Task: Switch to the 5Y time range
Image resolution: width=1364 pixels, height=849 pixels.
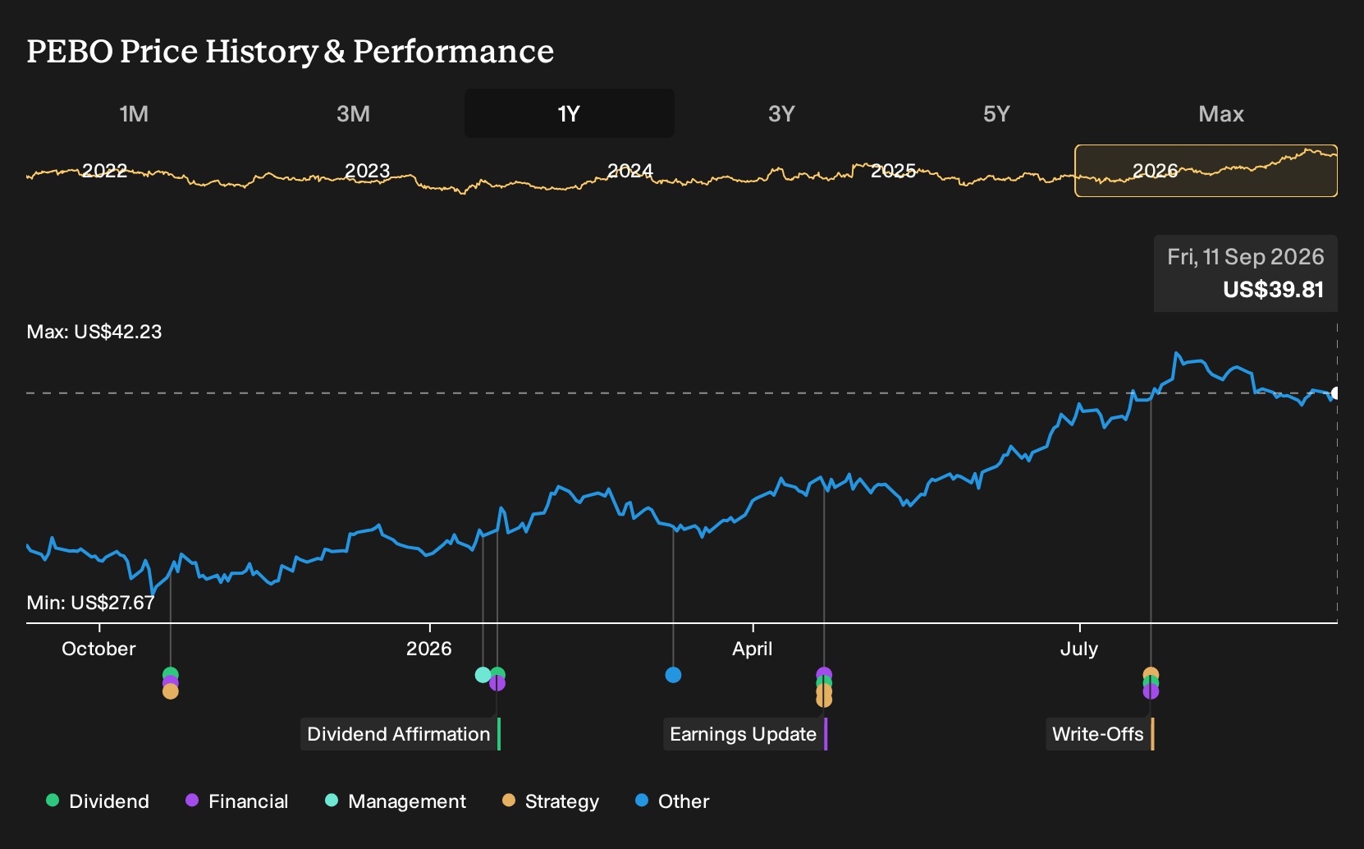Action: 996,113
